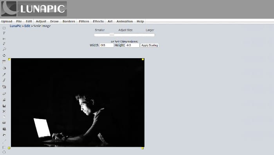274x155 pixels.
Task: Click the size slider track near Larger
Action: [150, 35]
